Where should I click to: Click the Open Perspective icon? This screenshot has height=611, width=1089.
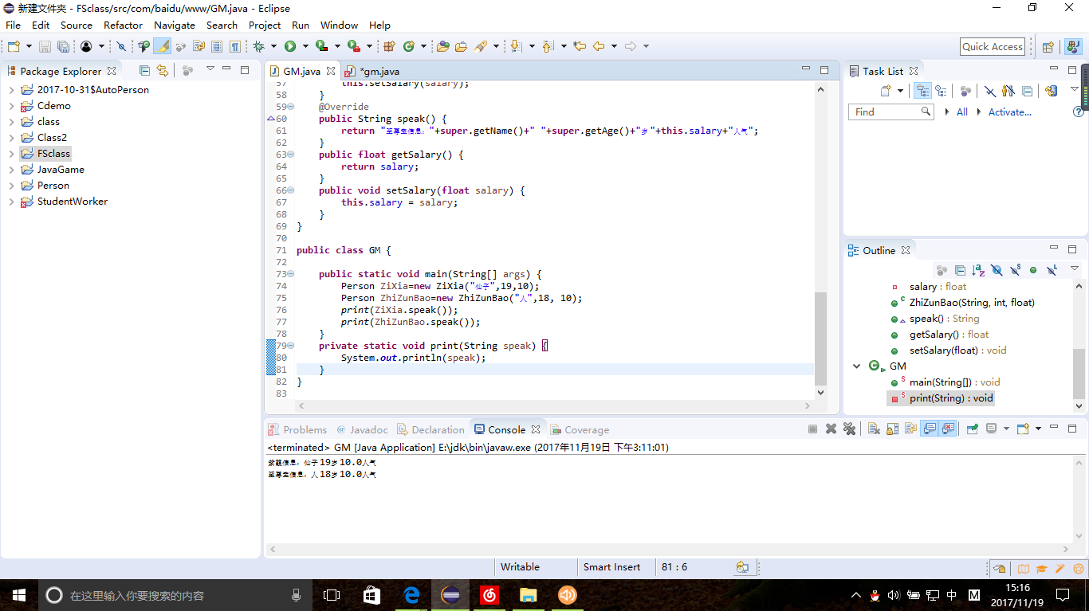click(1048, 47)
